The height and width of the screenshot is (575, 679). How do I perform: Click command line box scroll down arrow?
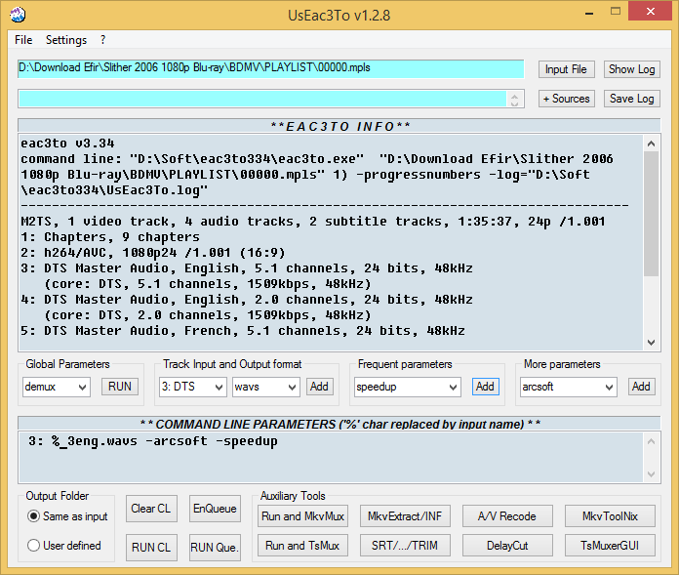[x=651, y=473]
